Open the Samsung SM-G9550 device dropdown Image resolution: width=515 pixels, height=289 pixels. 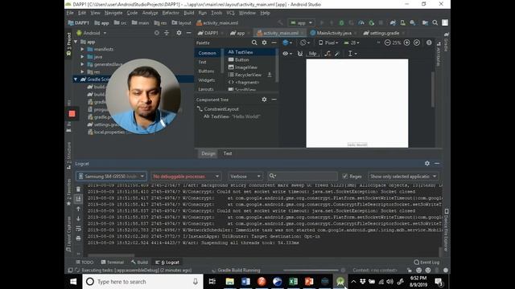(111, 177)
